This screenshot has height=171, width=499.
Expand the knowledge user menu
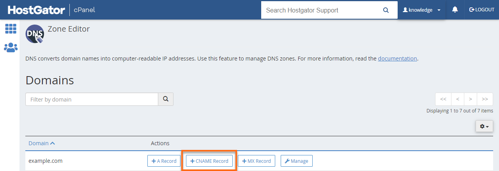(x=421, y=10)
